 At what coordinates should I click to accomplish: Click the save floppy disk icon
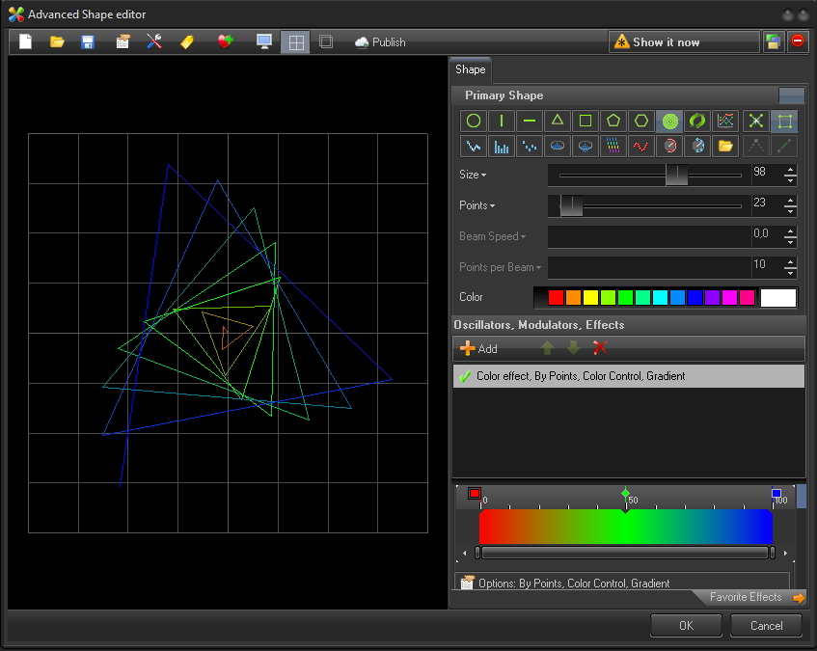(x=88, y=41)
